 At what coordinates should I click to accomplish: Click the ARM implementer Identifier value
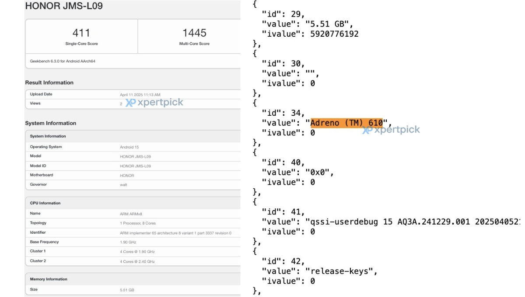175,233
